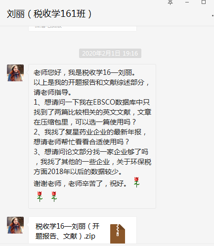
Task: Open the brown zip archive icon
Action: [118, 234]
